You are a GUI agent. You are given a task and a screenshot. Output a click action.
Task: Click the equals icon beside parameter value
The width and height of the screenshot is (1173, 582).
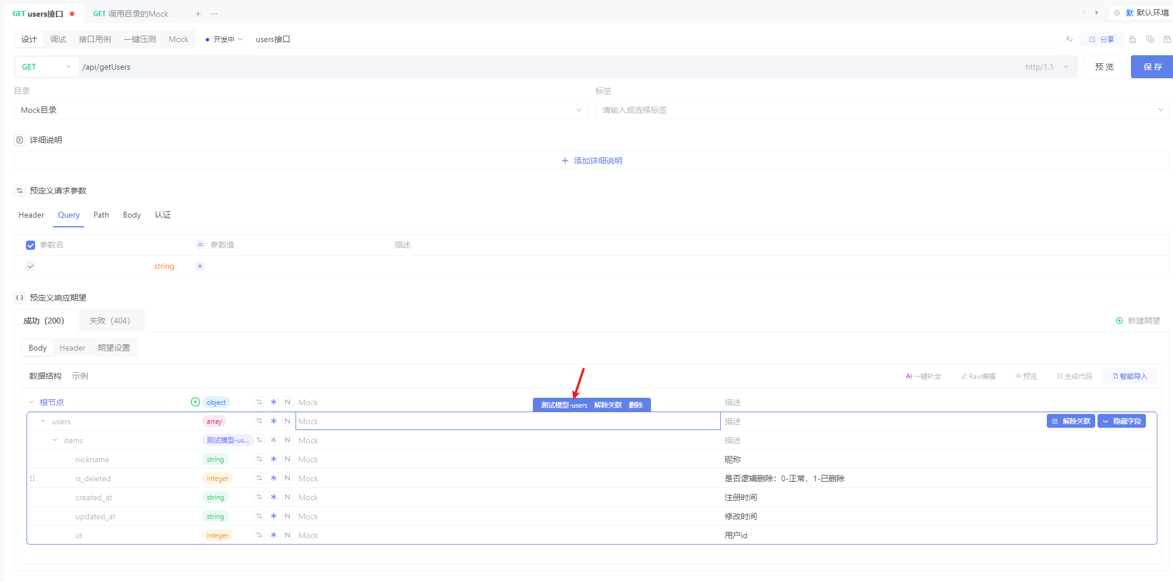200,245
